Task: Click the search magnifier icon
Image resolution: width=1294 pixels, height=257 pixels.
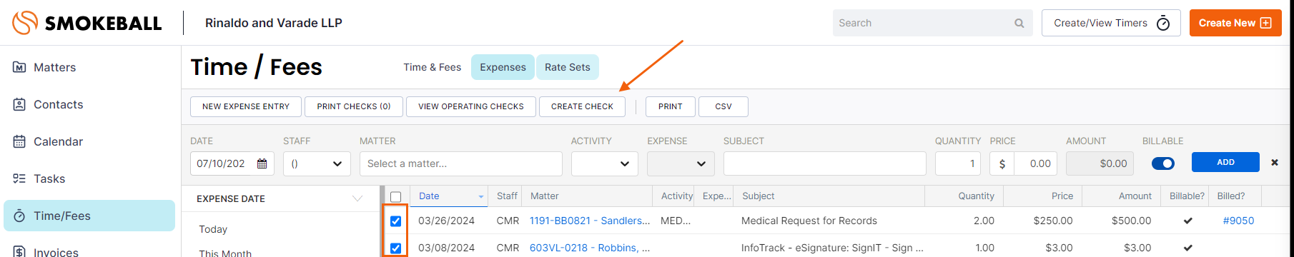Action: 1019,24
